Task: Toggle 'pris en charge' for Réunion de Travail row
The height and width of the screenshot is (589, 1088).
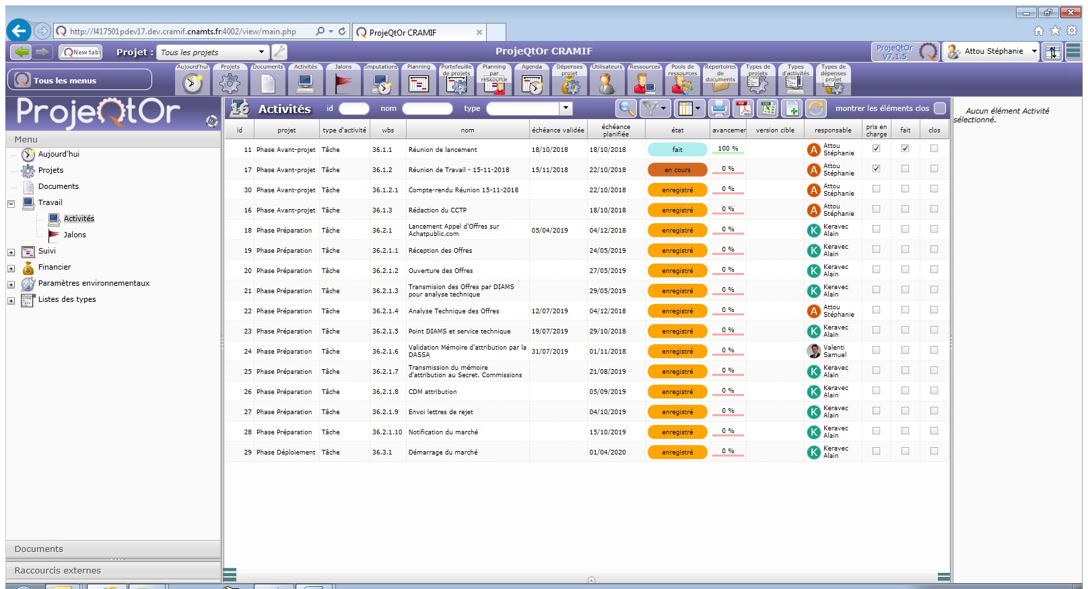Action: click(876, 169)
